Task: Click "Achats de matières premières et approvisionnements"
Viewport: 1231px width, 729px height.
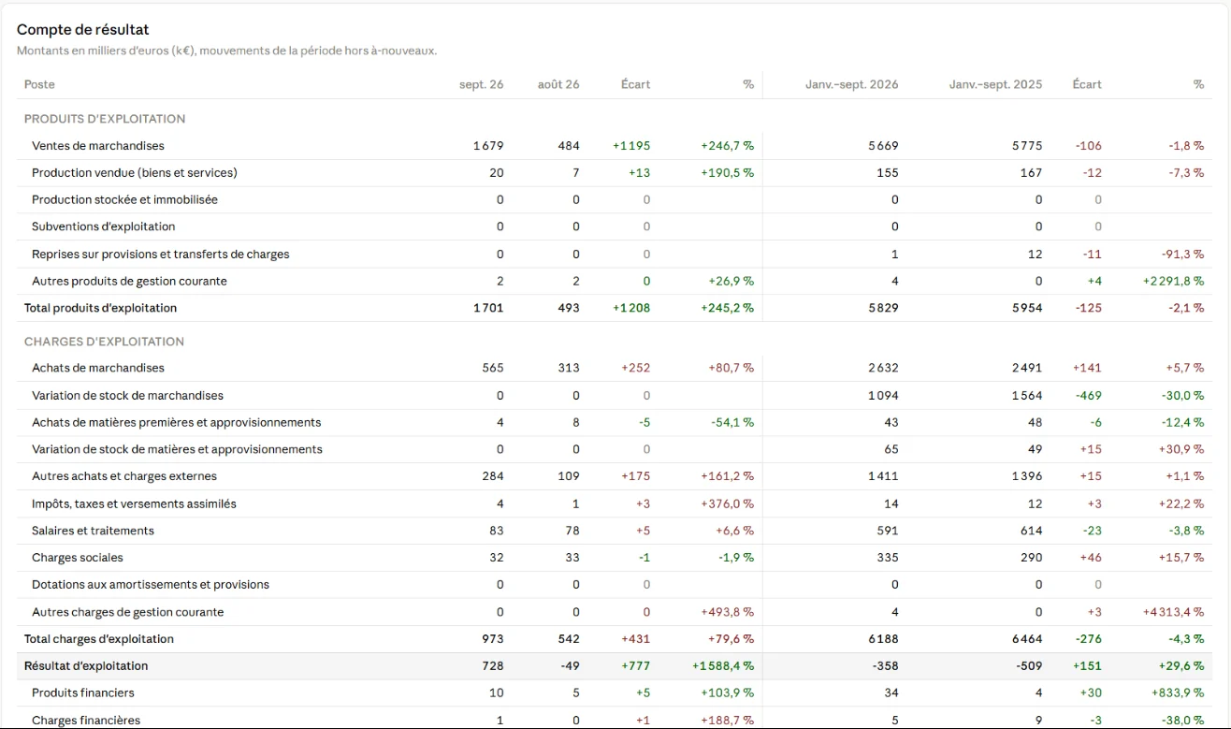Action: point(177,422)
